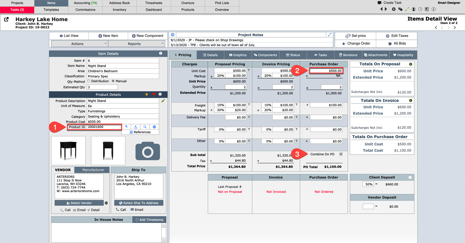The width and height of the screenshot is (465, 243).
Task: Toggle the Combine On PO checkbox
Action: [x=341, y=154]
